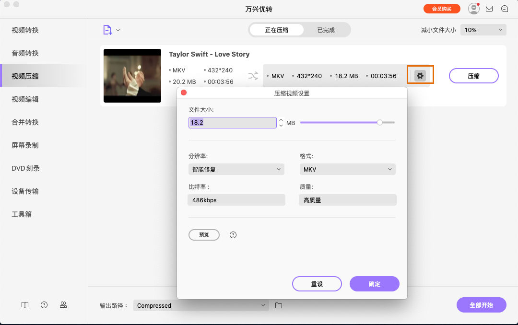Open the feedback chat bubble icon at top right
This screenshot has width=518, height=325.
(505, 8)
